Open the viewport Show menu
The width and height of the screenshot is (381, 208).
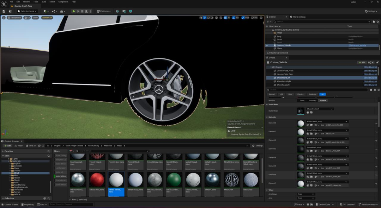[x=36, y=18]
